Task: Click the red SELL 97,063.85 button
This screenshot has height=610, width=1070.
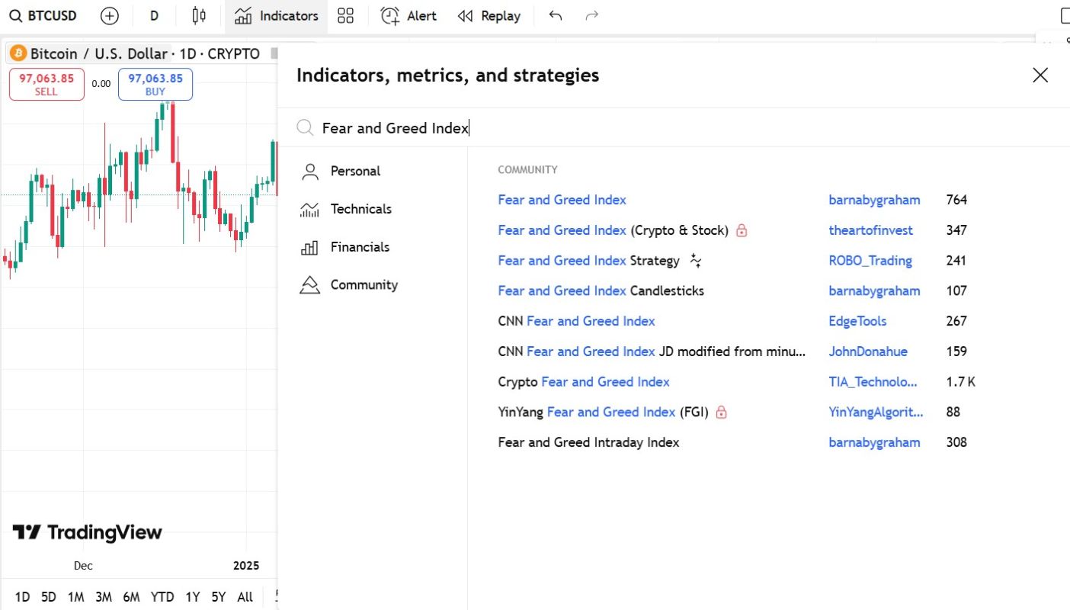Action: point(46,84)
